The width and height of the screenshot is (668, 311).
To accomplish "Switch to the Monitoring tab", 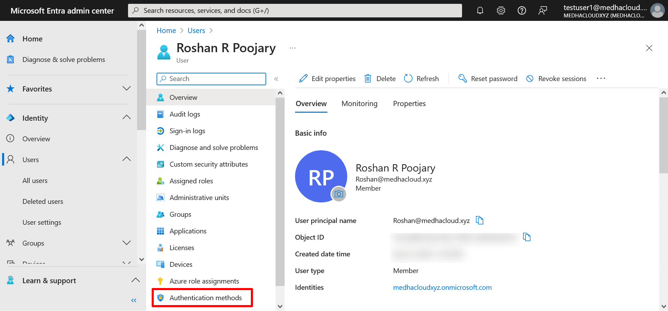I will [x=359, y=104].
